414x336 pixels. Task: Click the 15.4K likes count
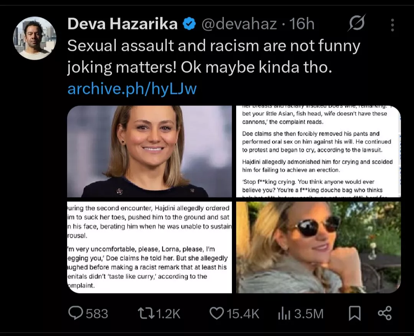pos(243,314)
